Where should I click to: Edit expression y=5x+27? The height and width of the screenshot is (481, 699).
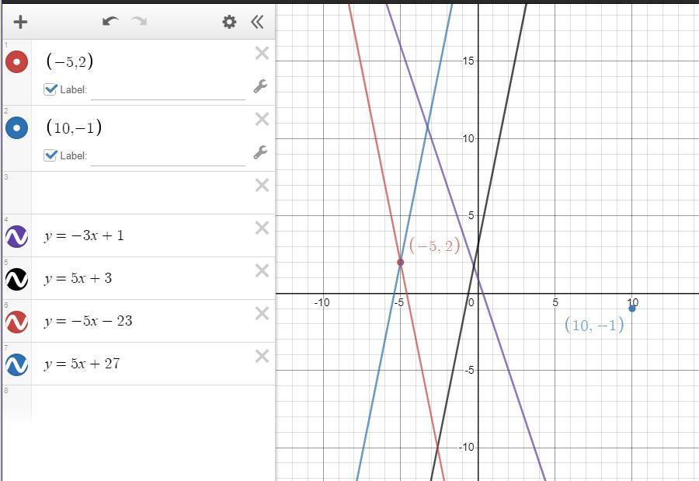82,364
